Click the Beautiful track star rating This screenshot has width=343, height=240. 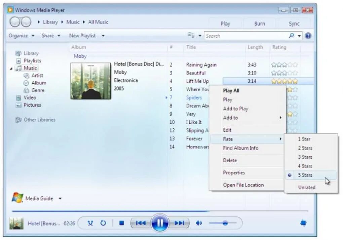pos(284,73)
